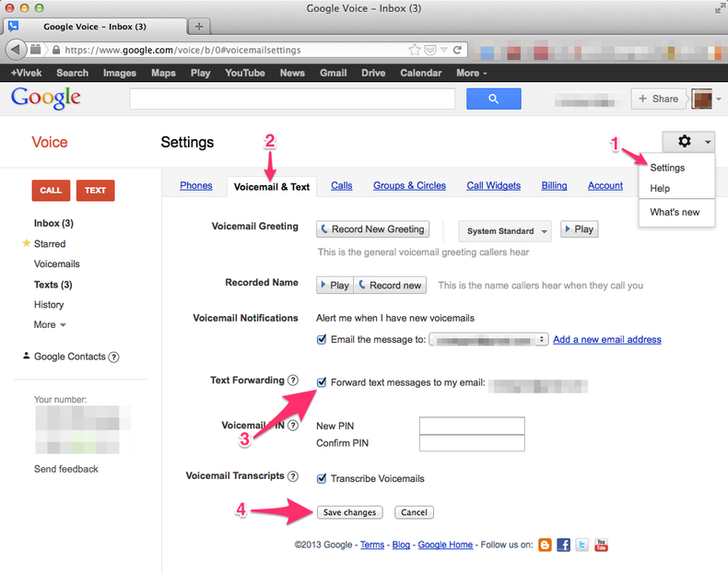
Task: Switch to the Groups & Circles tab
Action: (x=409, y=185)
